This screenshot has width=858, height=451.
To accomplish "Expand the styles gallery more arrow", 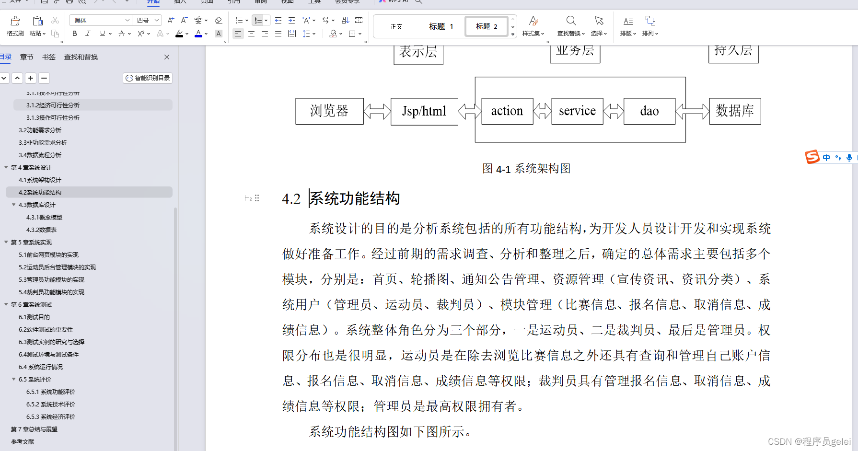I will pyautogui.click(x=513, y=34).
